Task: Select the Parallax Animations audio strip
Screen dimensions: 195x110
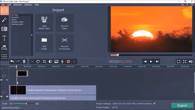Action: pos(53,98)
